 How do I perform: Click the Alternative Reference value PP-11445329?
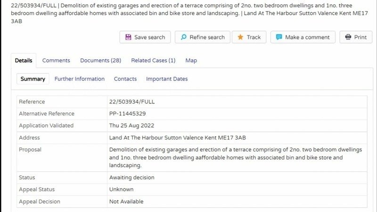point(127,114)
